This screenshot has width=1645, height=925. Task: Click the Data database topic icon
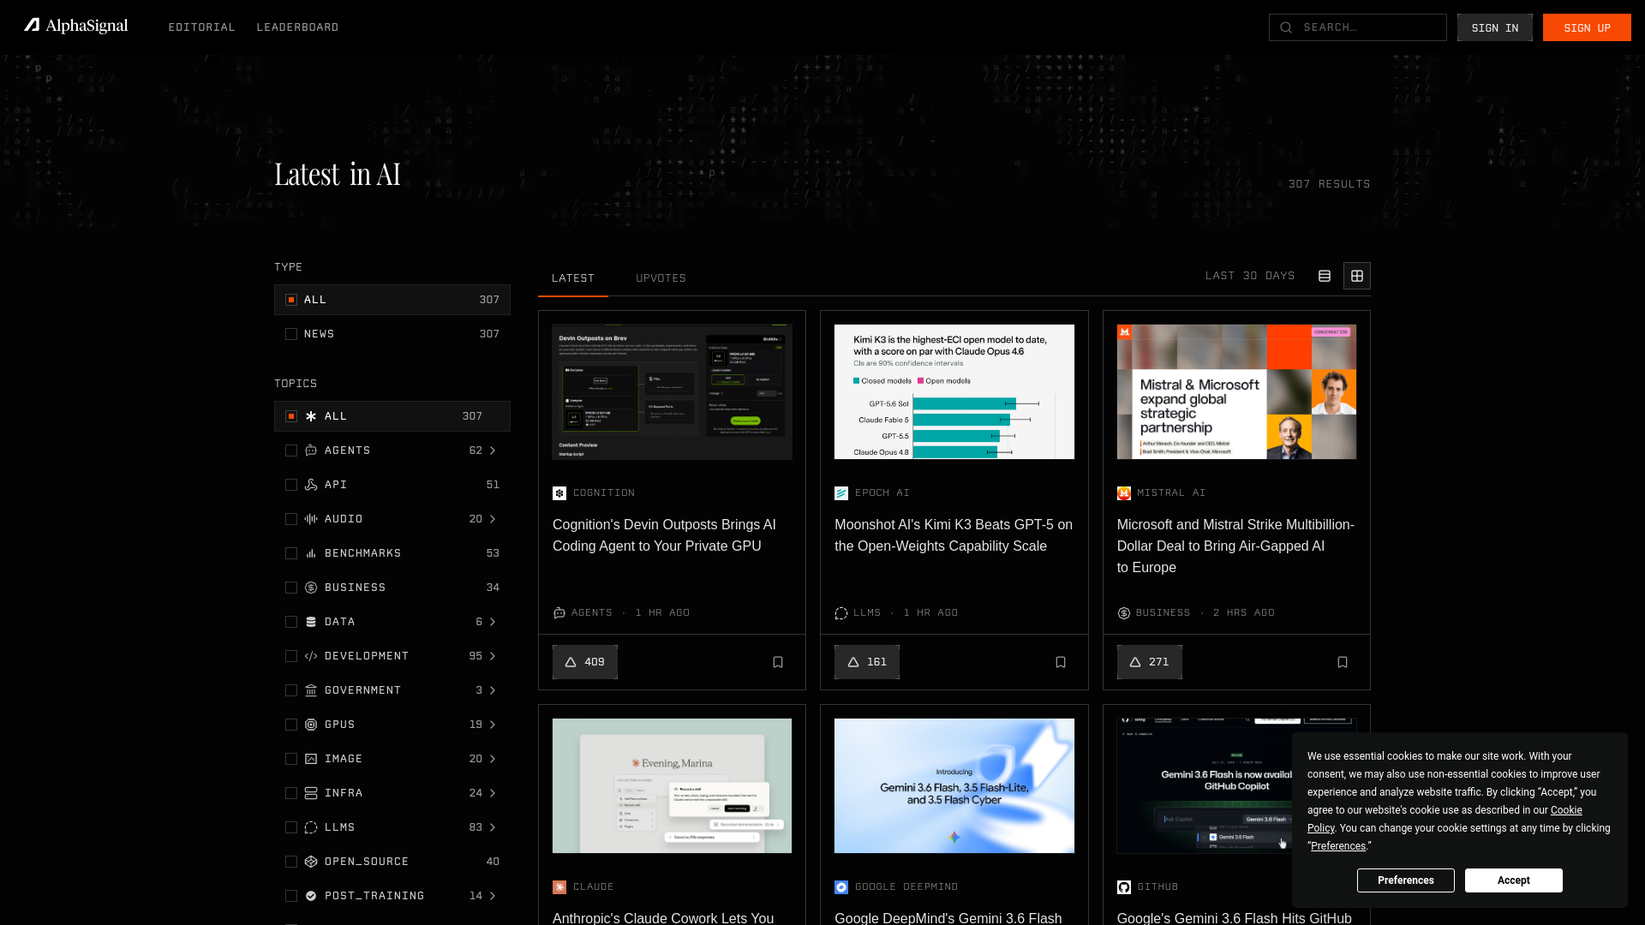[311, 622]
